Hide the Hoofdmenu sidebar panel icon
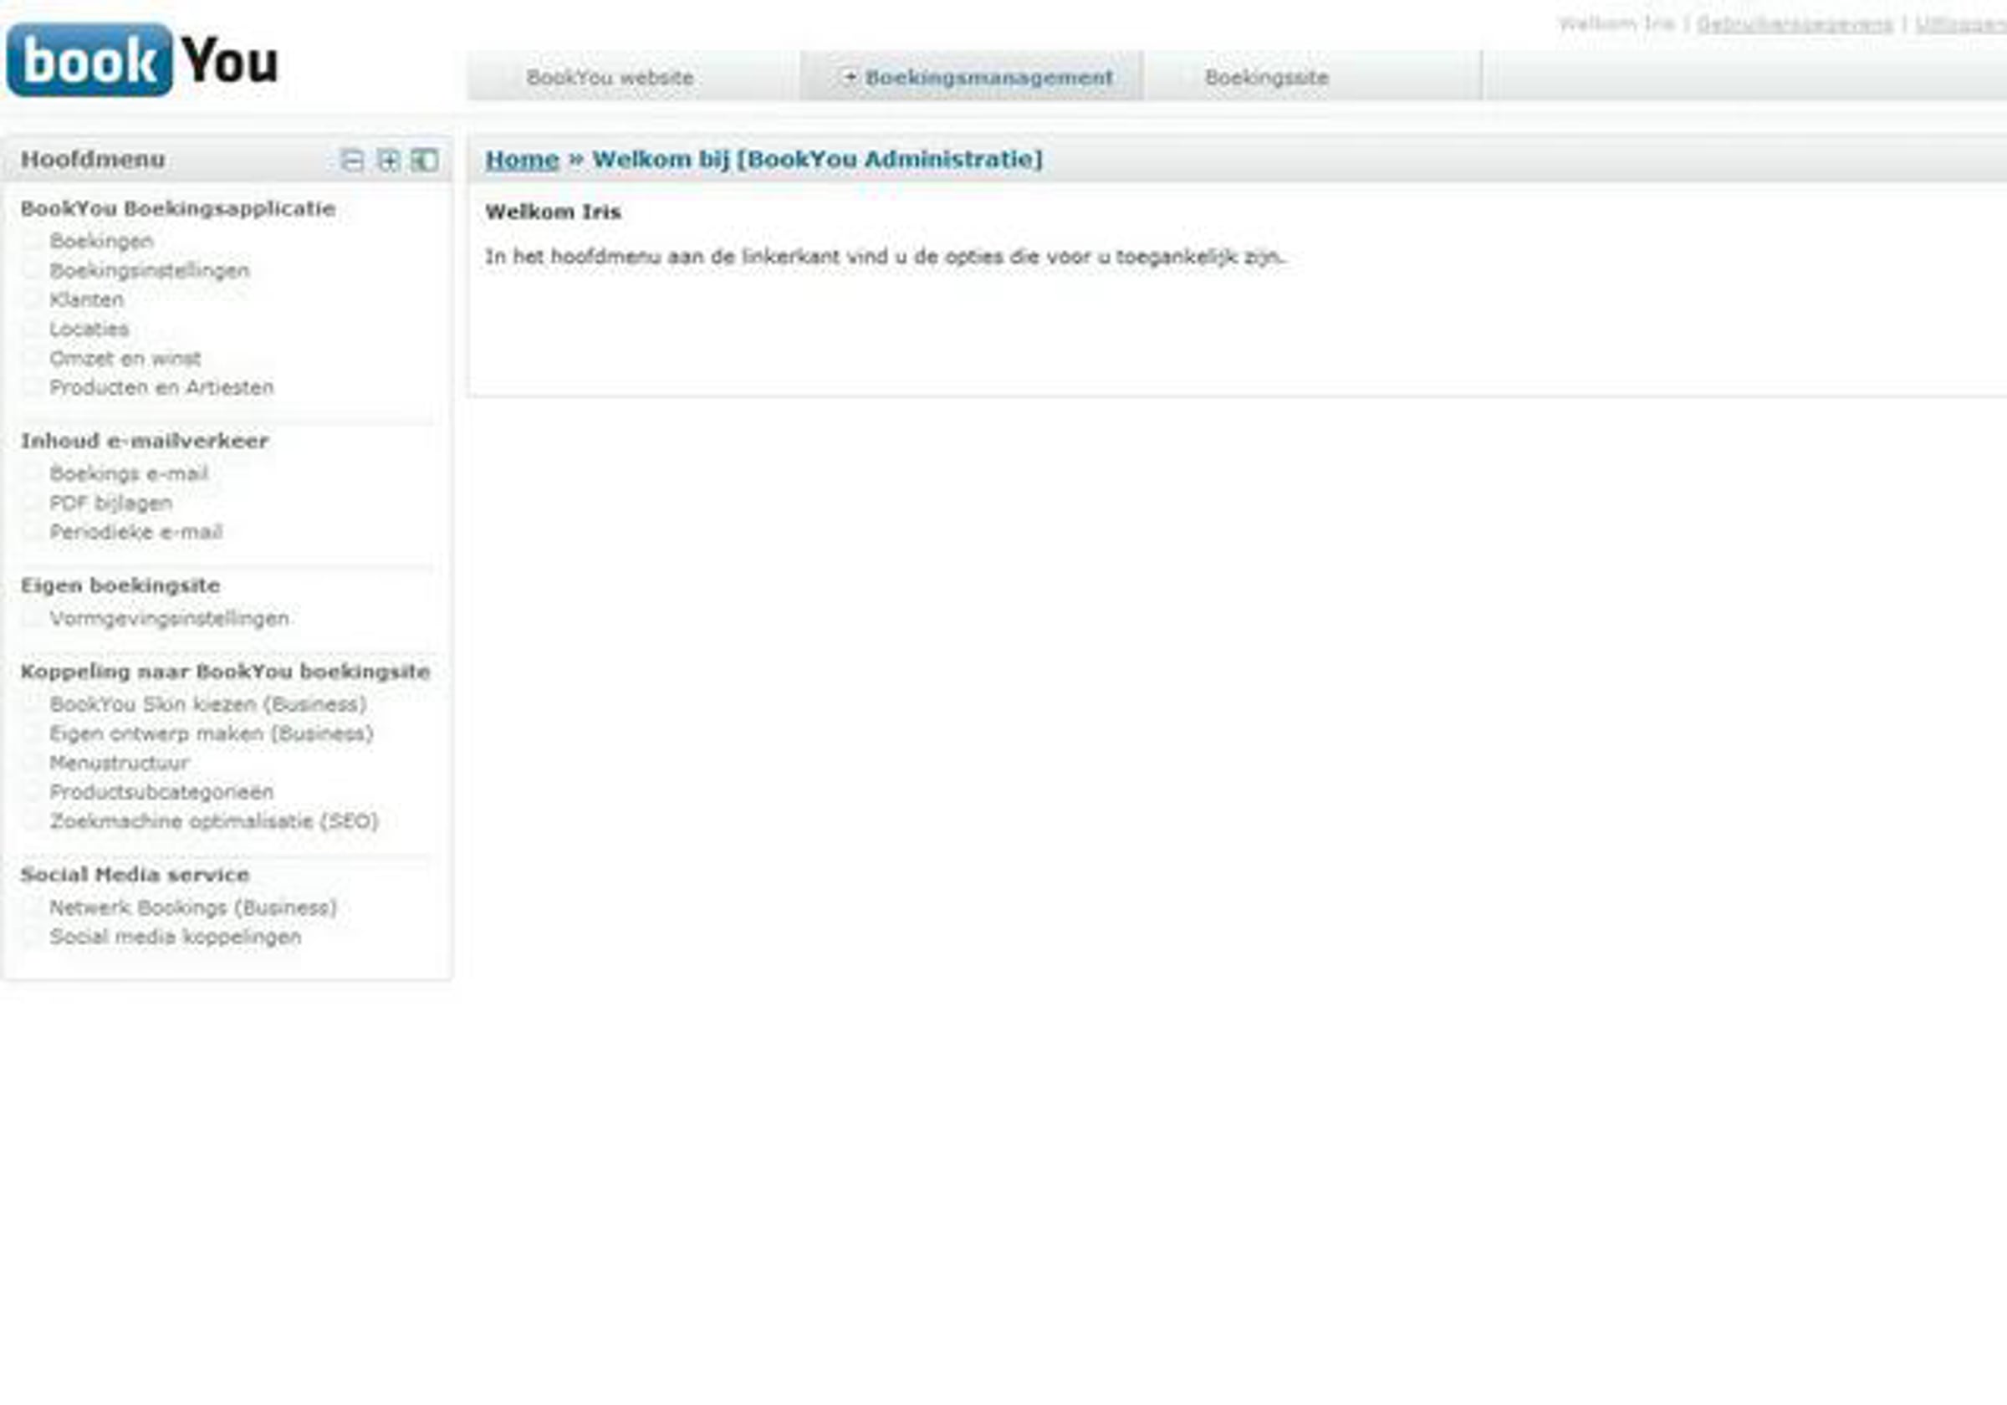 pos(425,160)
